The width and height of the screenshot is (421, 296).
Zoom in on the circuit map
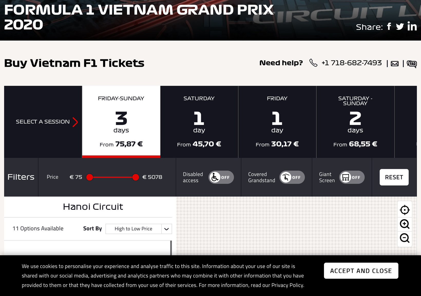point(405,224)
